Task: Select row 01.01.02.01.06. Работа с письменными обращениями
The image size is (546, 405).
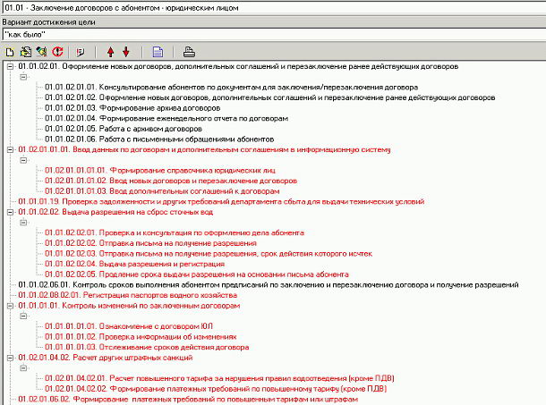Action: click(x=159, y=139)
